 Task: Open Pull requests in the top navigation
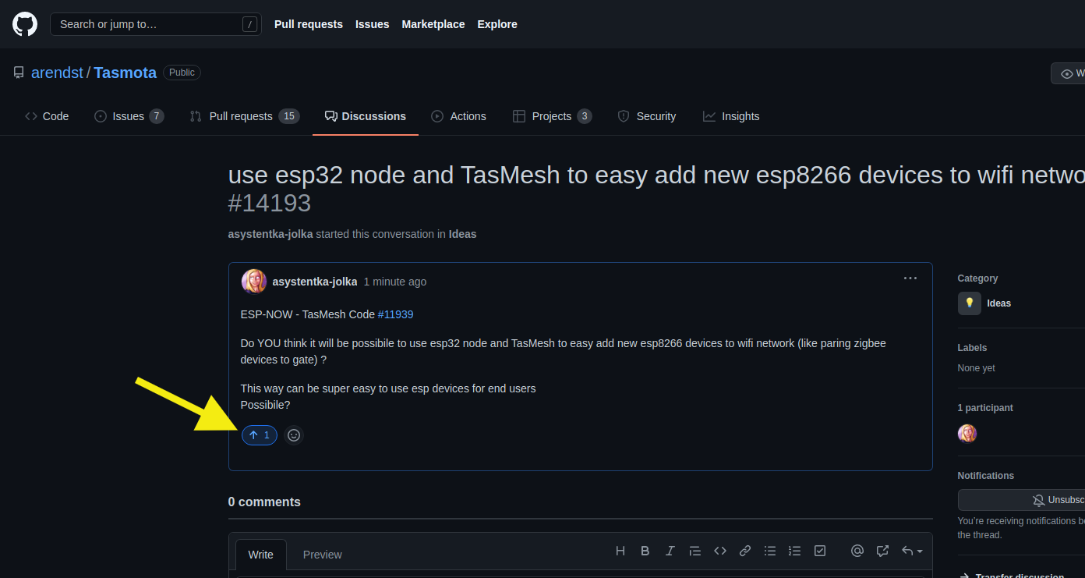[x=309, y=24]
